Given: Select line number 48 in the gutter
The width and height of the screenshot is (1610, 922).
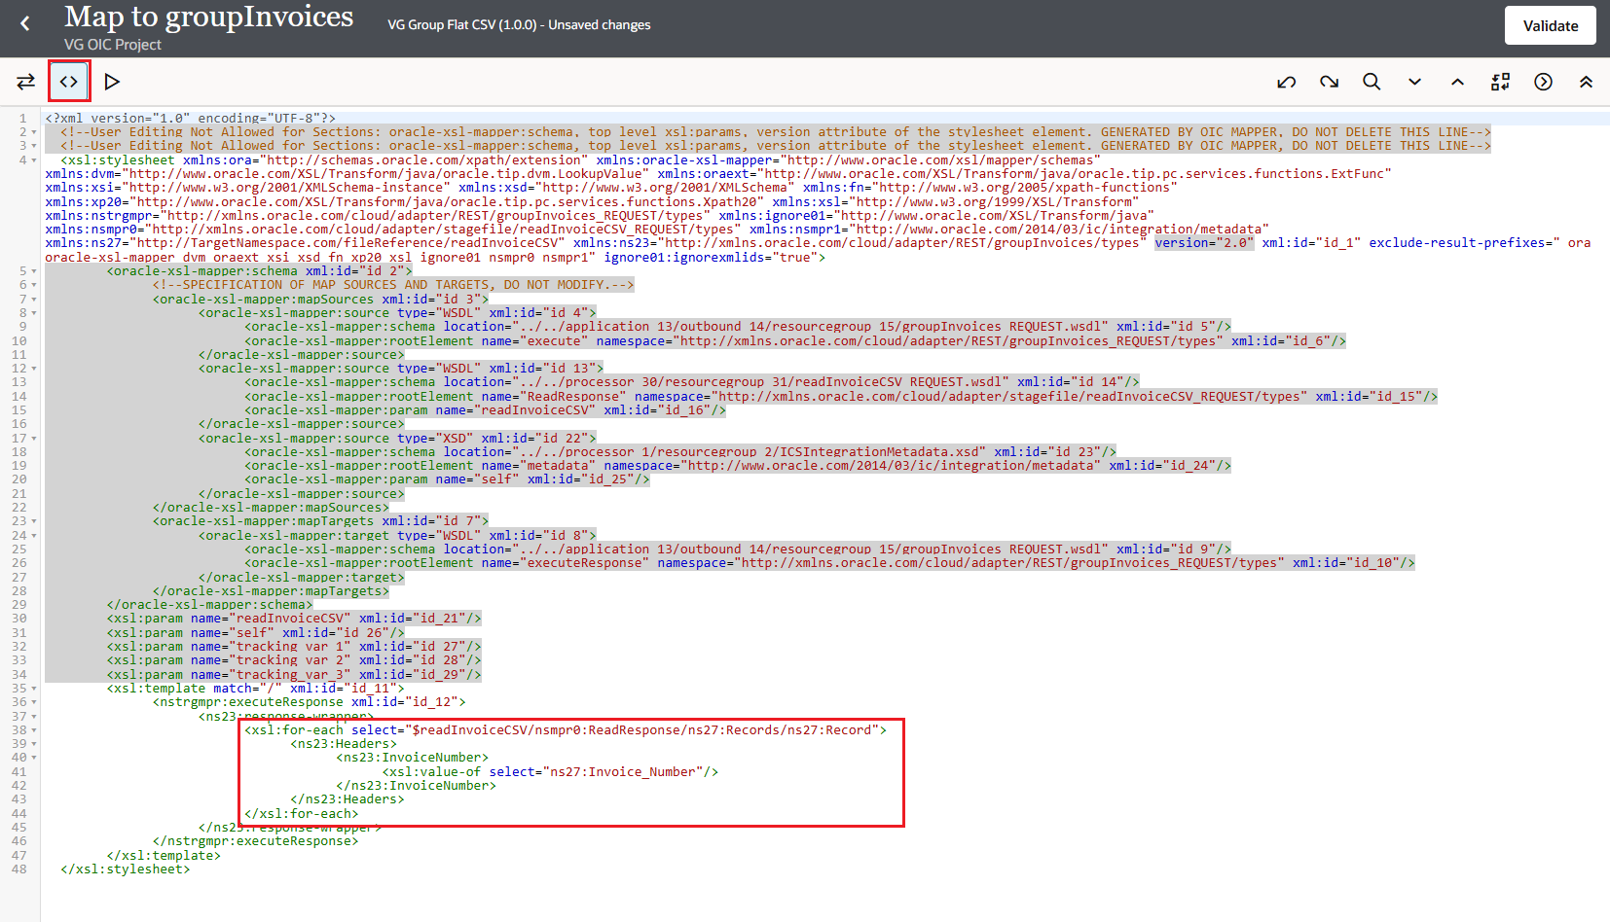Looking at the screenshot, I should pos(19,869).
